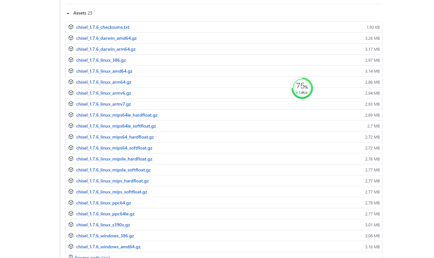Download chisel_1.7.6_darwin_arm64.gz
This screenshot has width=434, height=258.
point(106,49)
